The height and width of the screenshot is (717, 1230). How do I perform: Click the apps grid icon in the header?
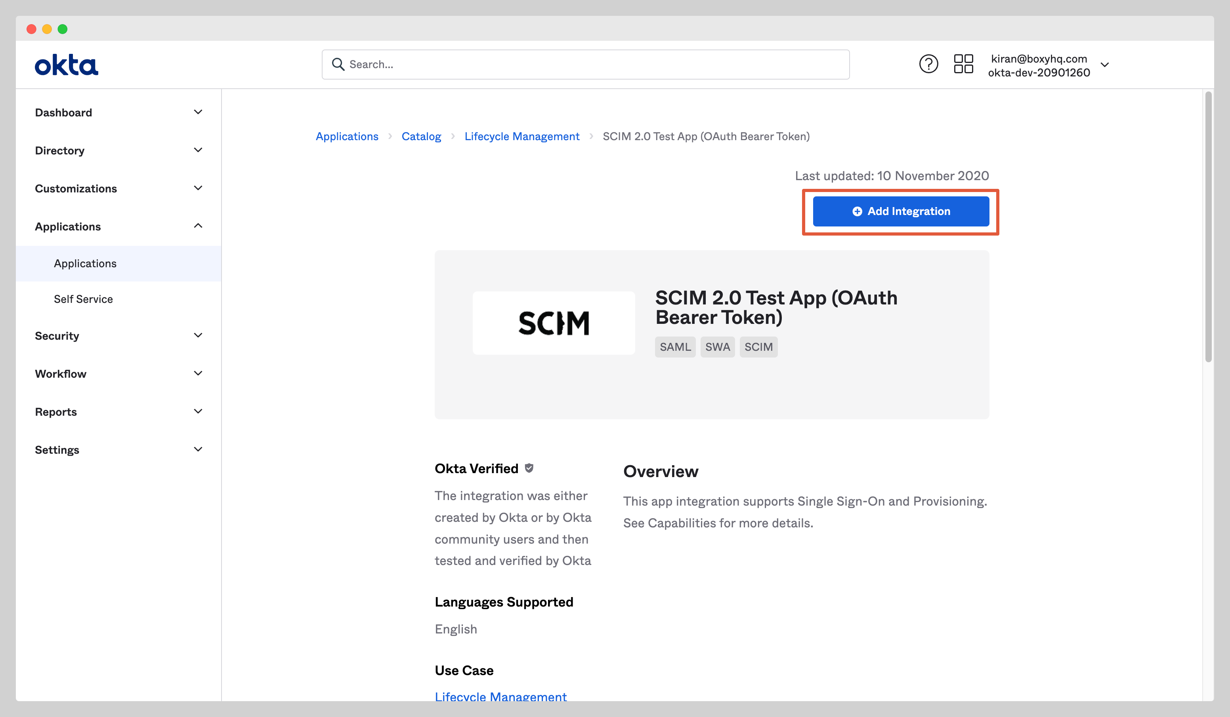click(x=963, y=64)
